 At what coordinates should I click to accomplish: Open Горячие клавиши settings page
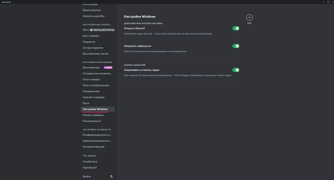[93, 97]
